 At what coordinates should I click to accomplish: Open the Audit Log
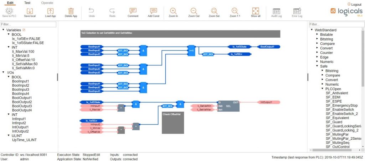coord(276,11)
